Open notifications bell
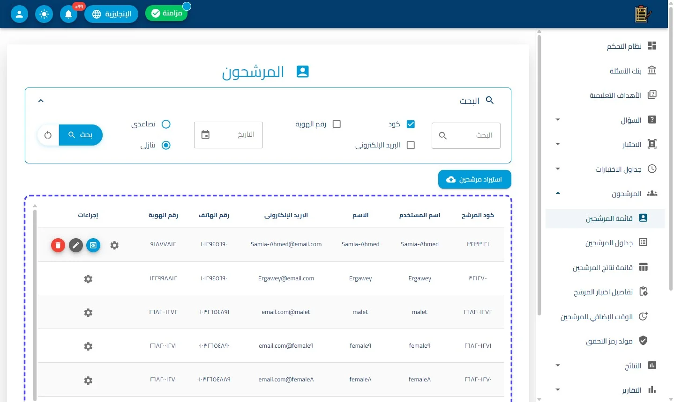 pyautogui.click(x=68, y=14)
